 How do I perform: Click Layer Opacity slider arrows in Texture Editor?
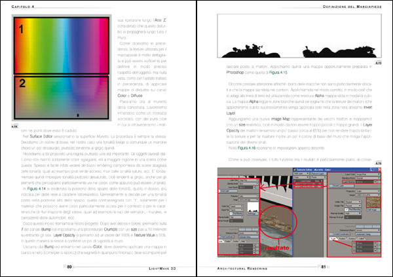coord(375,182)
